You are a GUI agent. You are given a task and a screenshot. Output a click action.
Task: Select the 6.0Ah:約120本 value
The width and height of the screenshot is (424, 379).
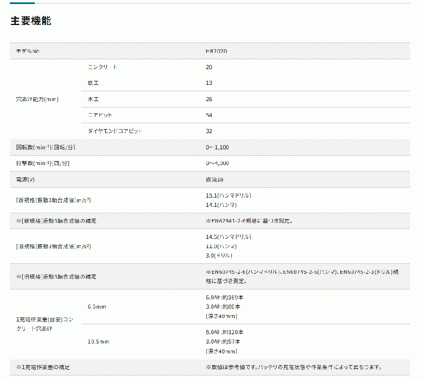pos(224,332)
